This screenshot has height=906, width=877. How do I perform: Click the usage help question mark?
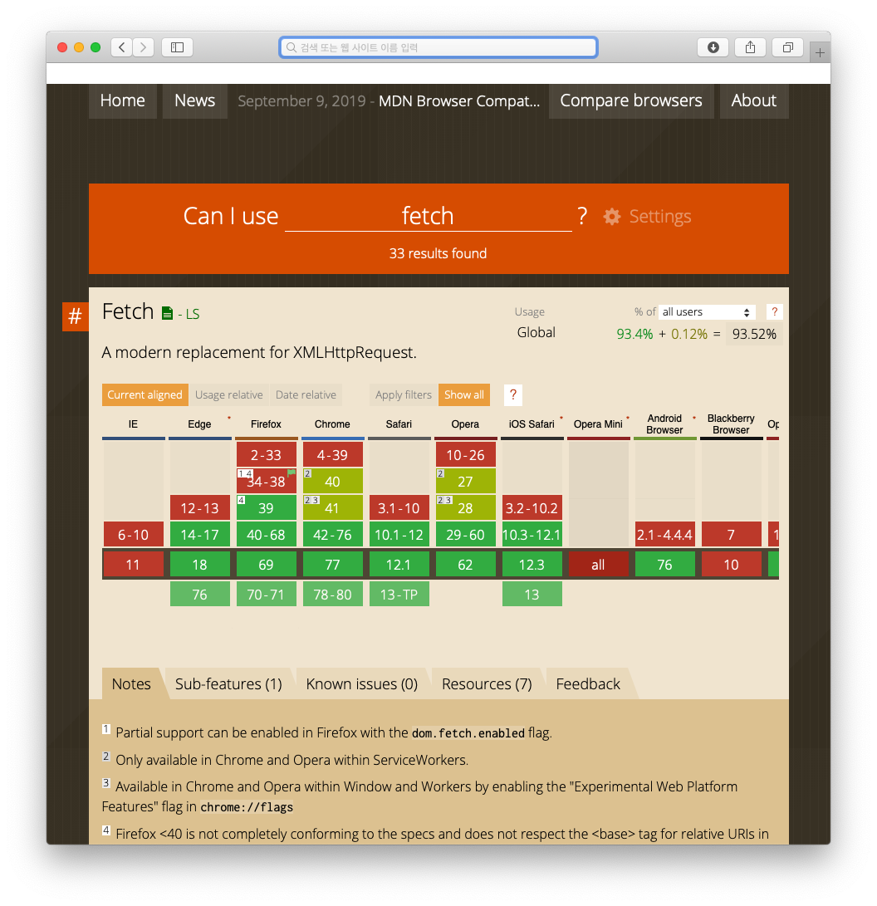click(x=775, y=312)
